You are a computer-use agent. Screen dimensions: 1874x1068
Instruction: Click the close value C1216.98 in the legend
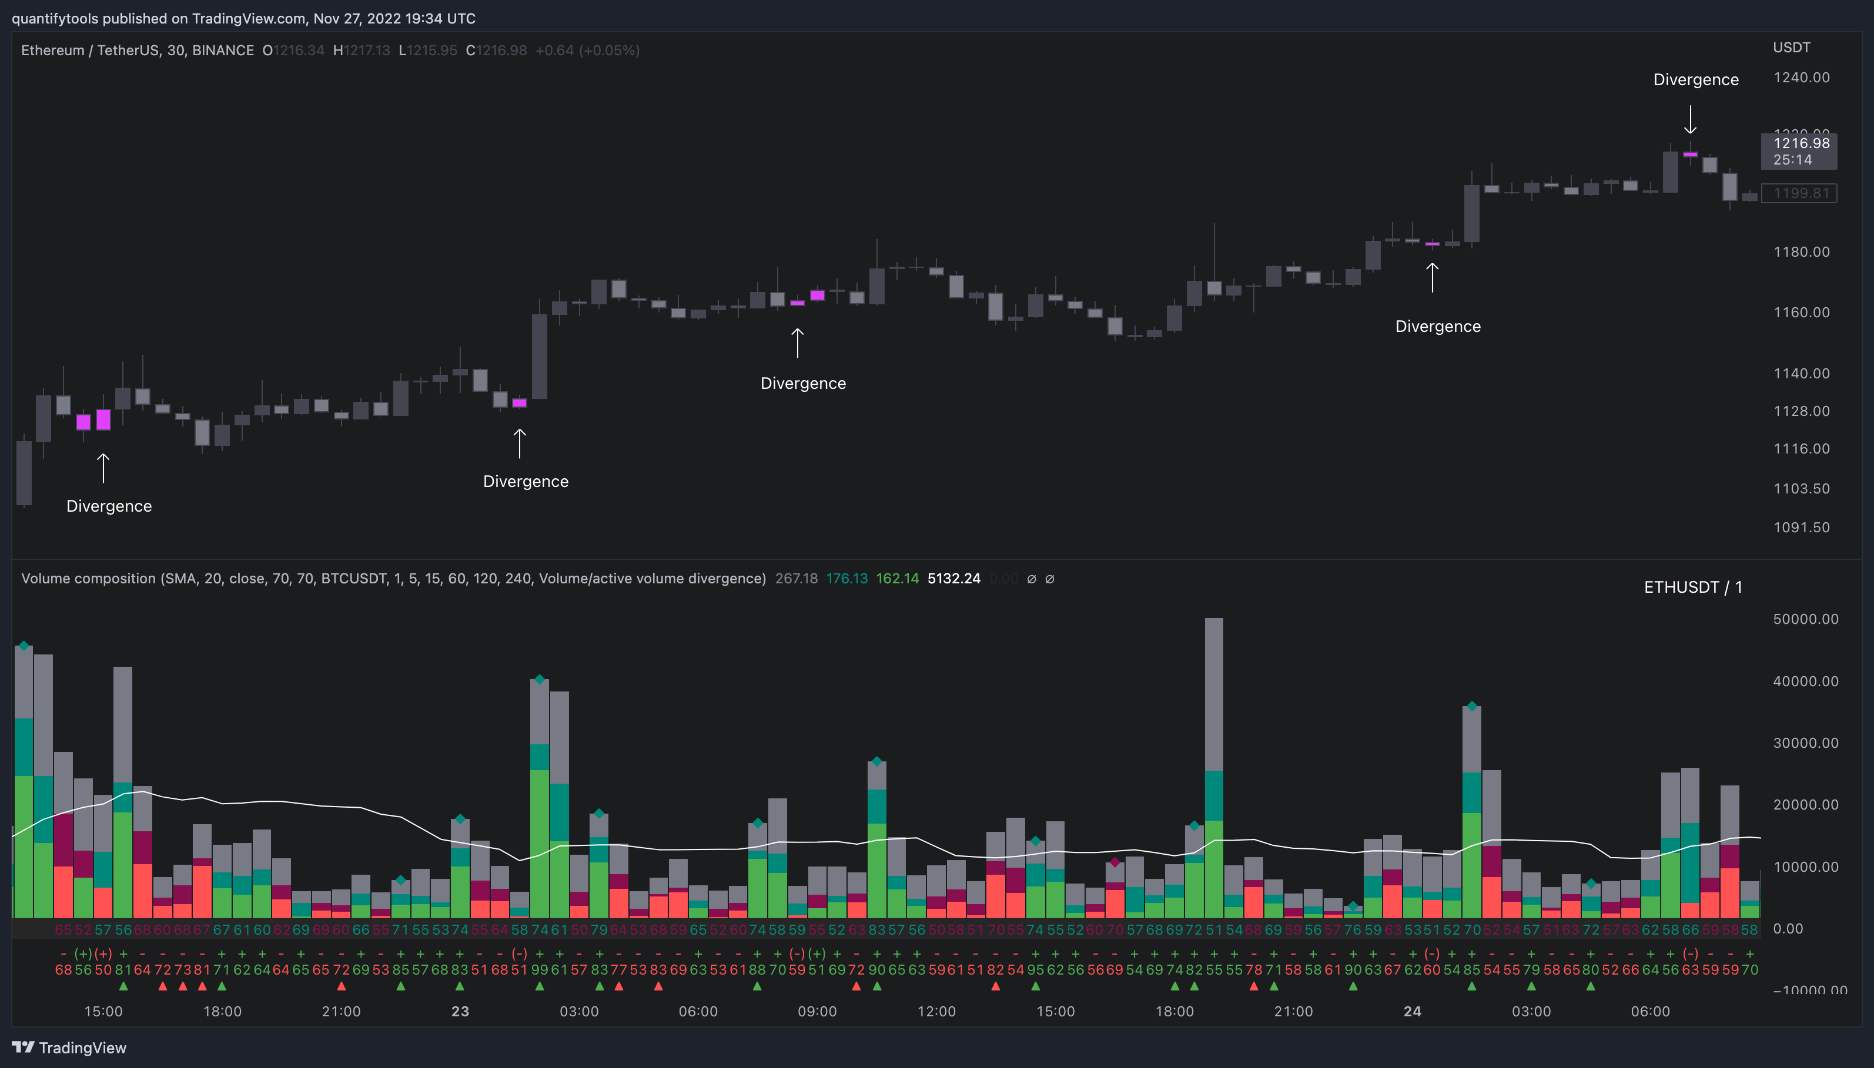[496, 51]
